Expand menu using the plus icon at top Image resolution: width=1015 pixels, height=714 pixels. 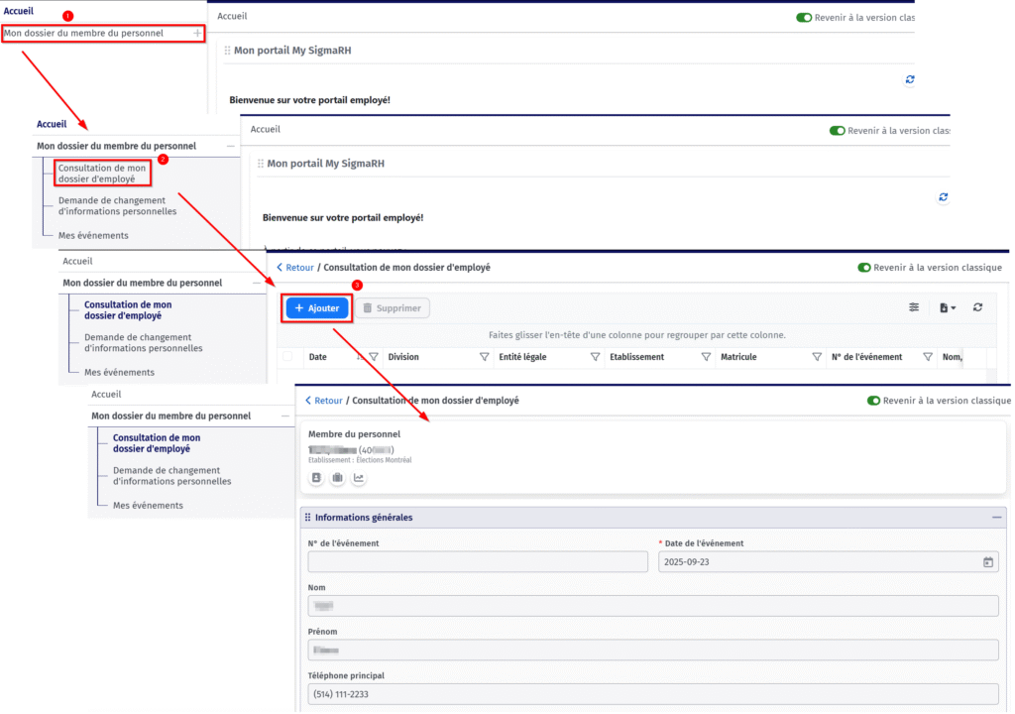click(197, 34)
